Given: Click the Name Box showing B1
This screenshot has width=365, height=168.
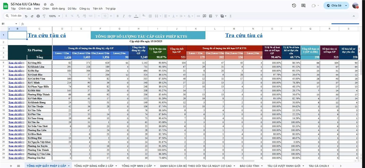Looking at the screenshot, I should click(7, 23).
